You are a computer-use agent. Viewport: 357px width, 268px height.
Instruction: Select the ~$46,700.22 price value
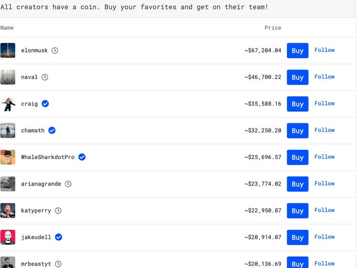263,77
